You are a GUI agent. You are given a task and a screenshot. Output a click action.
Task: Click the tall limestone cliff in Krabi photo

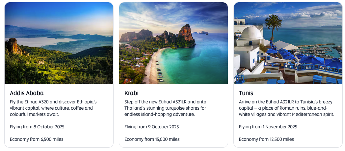click(x=186, y=33)
